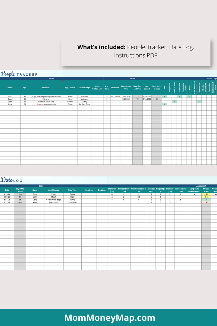Image resolution: width=217 pixels, height=326 pixels.
Task: Select John in the People Tracker name column
Action: [x=10, y=102]
